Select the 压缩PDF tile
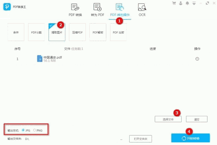The width and height of the screenshot is (217, 145). tap(77, 32)
